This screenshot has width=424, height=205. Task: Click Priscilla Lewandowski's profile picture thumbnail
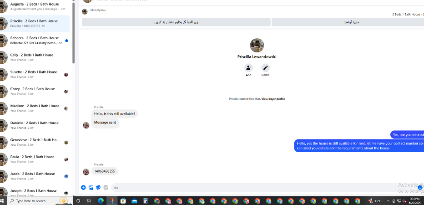click(x=257, y=45)
